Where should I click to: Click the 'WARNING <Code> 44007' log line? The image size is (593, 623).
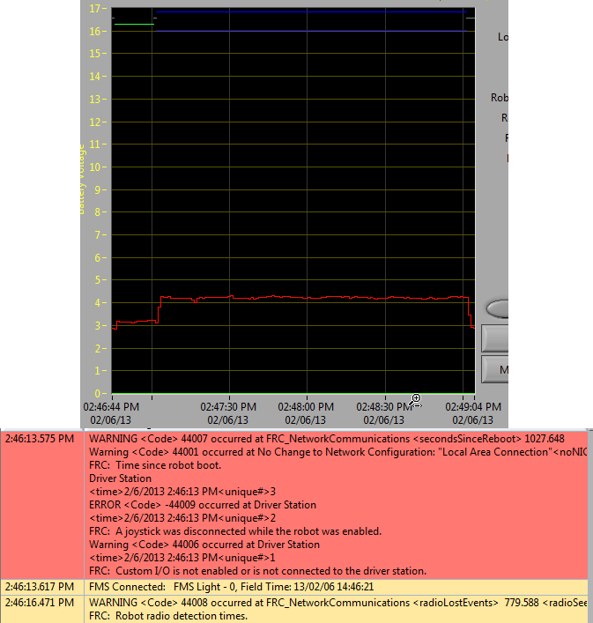(x=327, y=439)
